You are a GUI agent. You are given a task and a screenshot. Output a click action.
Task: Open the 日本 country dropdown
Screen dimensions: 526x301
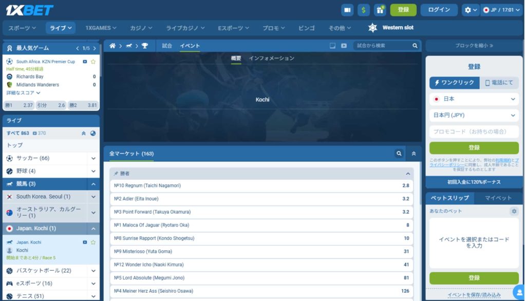click(474, 99)
